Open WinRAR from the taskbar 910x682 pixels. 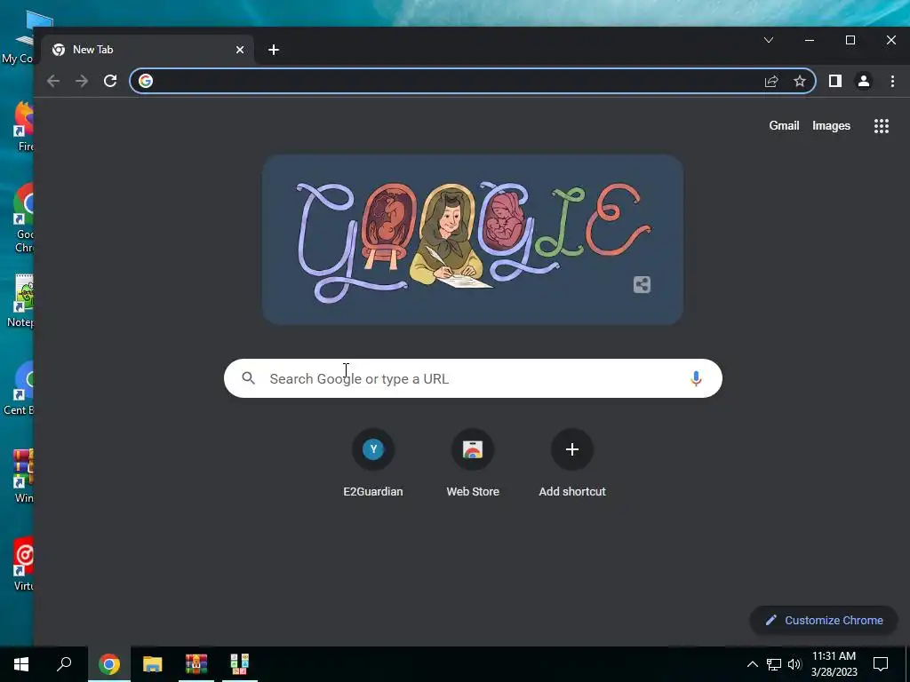click(196, 664)
